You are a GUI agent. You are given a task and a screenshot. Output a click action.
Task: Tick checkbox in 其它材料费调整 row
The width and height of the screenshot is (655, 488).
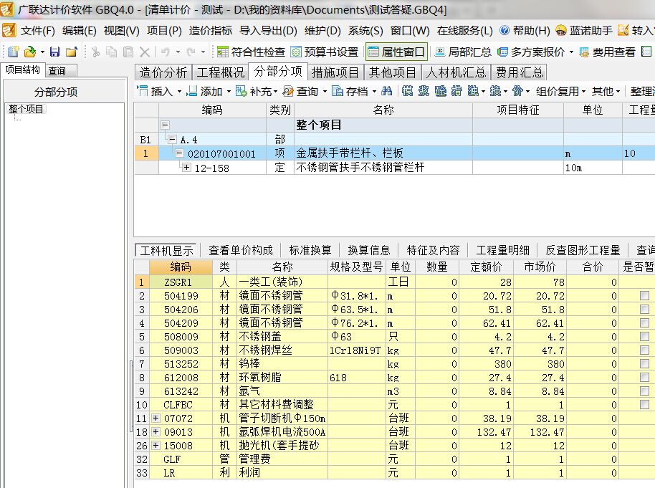[644, 404]
